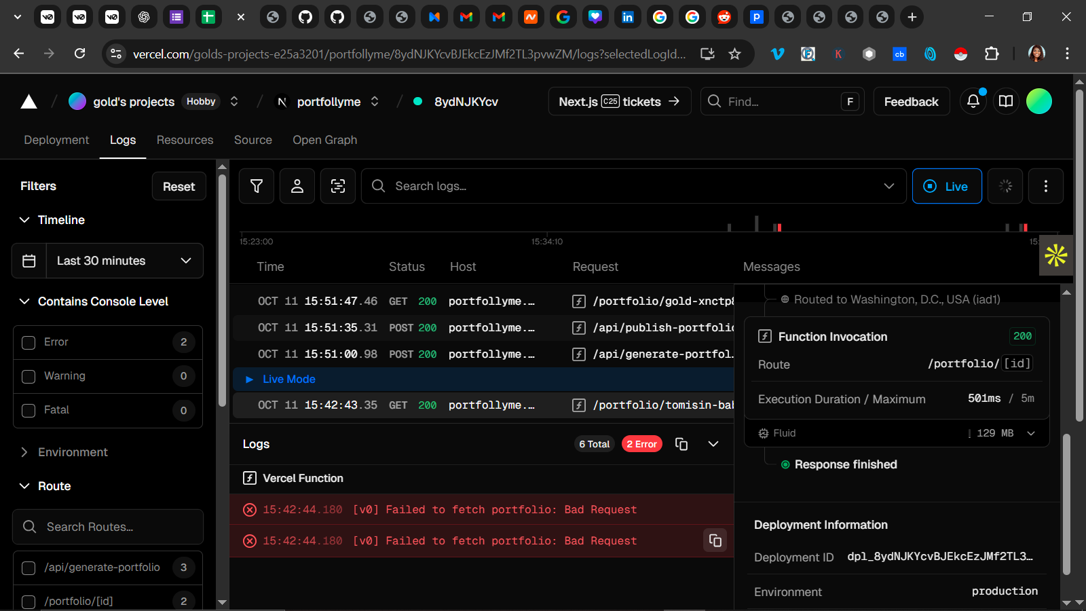Open the Source tab
The height and width of the screenshot is (611, 1086).
tap(252, 140)
